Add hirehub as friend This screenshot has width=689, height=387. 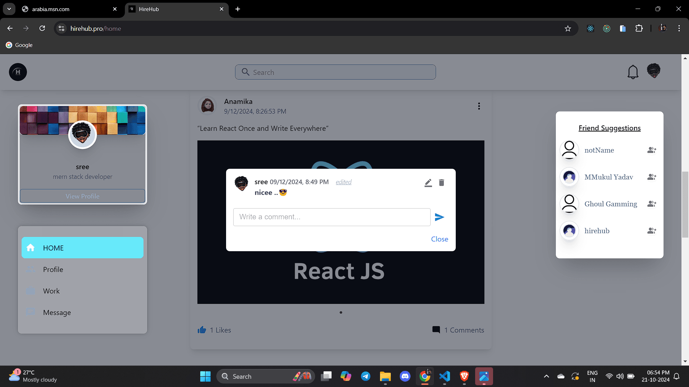(652, 231)
